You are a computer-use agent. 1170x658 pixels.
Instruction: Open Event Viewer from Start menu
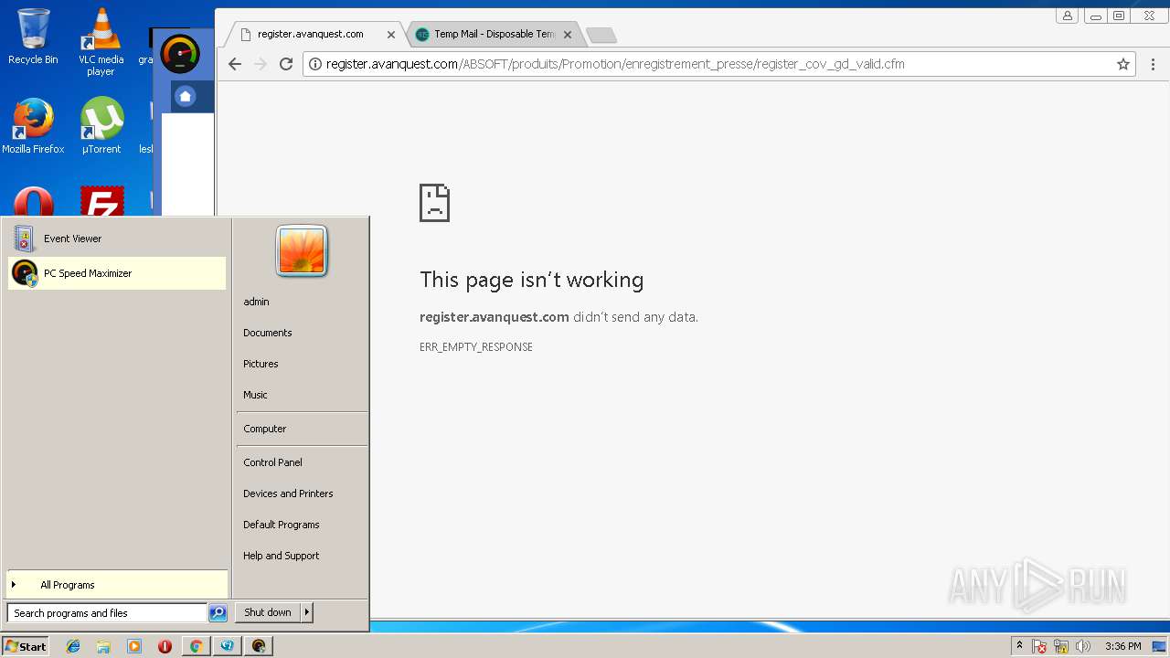tap(117, 239)
